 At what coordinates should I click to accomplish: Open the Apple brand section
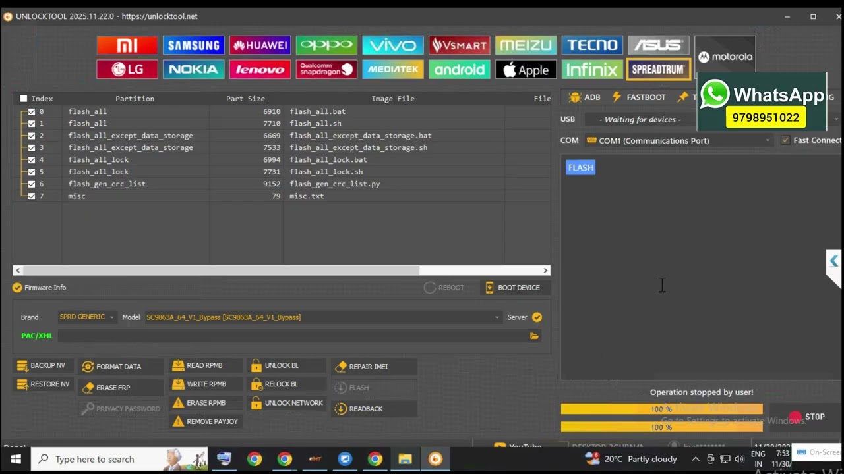click(526, 69)
